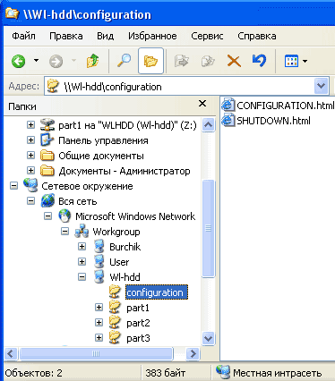Open CONFIGURATION.html file
Image resolution: width=335 pixels, height=381 pixels.
click(x=278, y=106)
